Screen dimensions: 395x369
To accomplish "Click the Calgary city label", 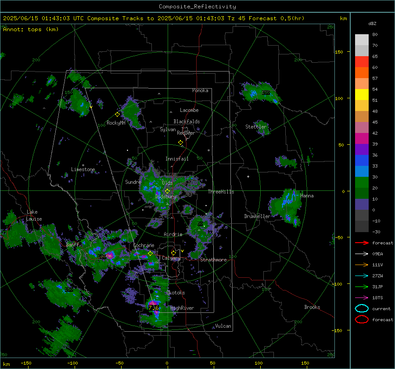I will pos(171,258).
